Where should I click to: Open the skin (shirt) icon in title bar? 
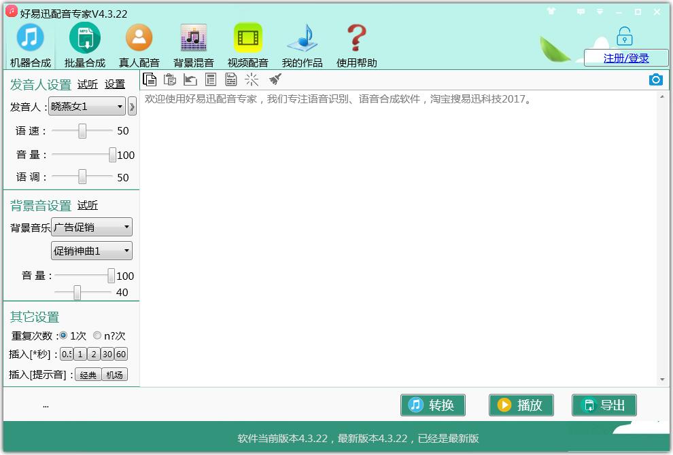tap(551, 12)
